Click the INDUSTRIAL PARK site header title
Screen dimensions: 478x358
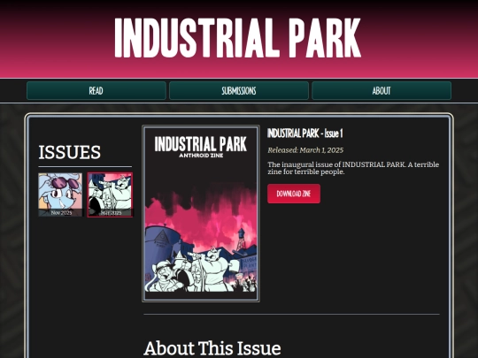[238, 38]
